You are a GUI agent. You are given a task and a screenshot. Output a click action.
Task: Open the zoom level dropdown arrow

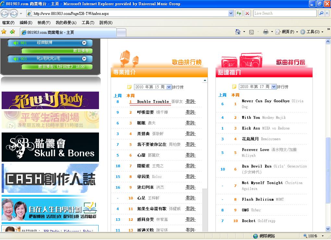pyautogui.click(x=323, y=236)
